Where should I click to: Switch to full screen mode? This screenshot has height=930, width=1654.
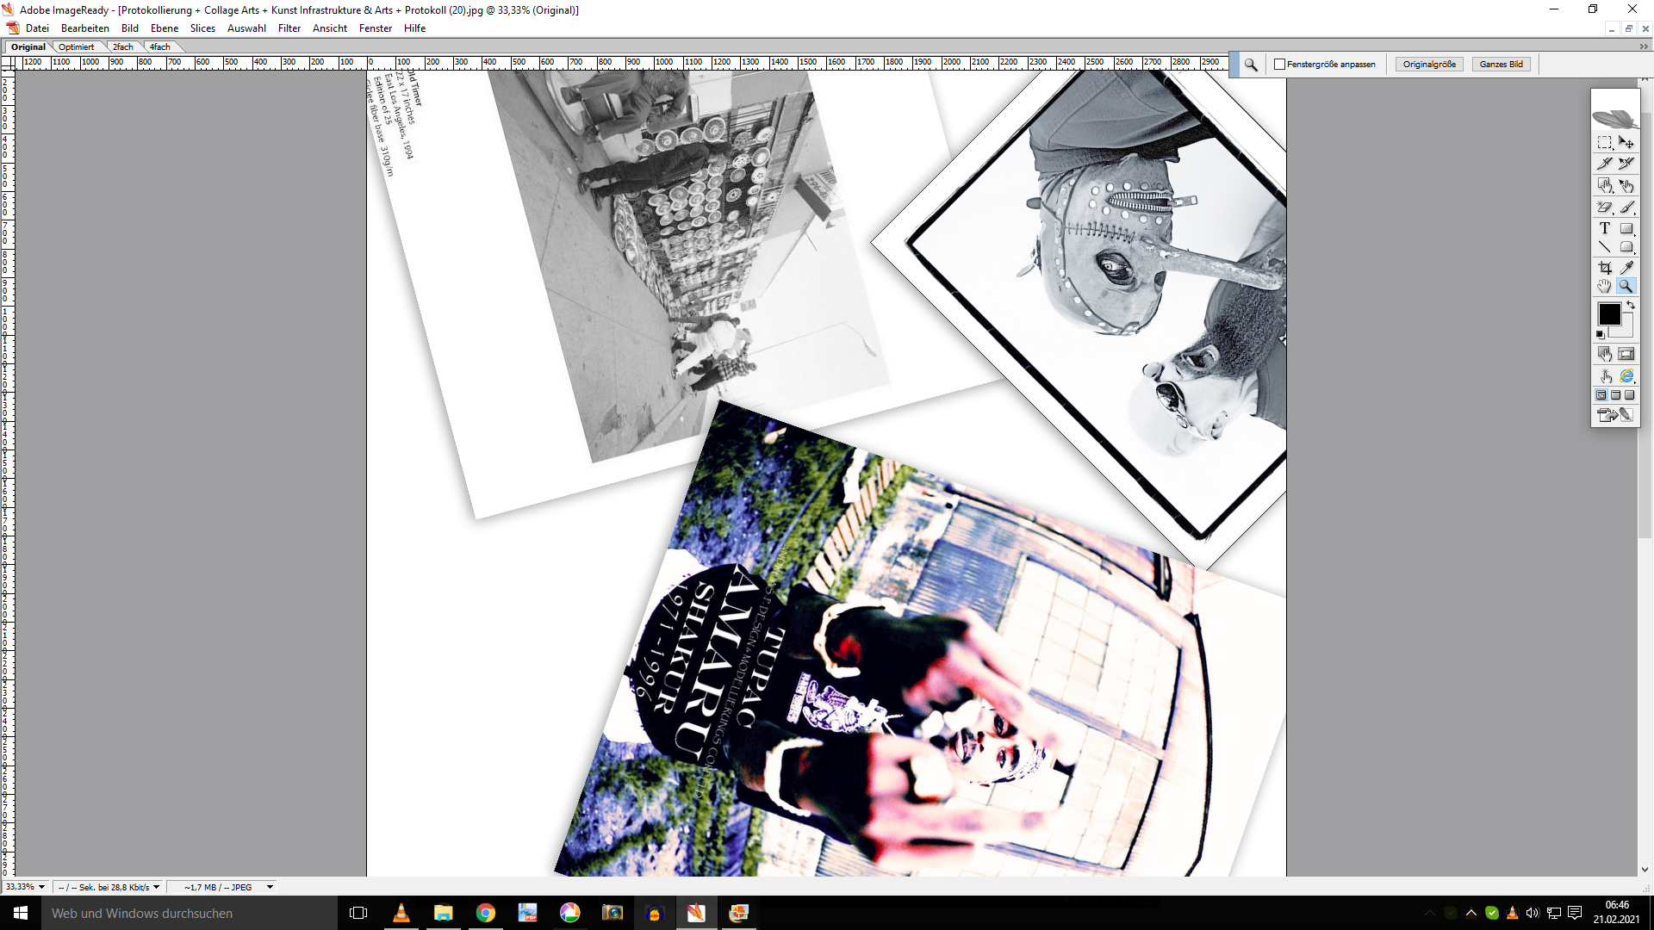1629,395
